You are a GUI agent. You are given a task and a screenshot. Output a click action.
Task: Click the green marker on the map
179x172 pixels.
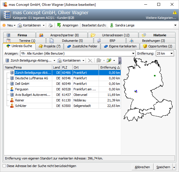point(155,76)
